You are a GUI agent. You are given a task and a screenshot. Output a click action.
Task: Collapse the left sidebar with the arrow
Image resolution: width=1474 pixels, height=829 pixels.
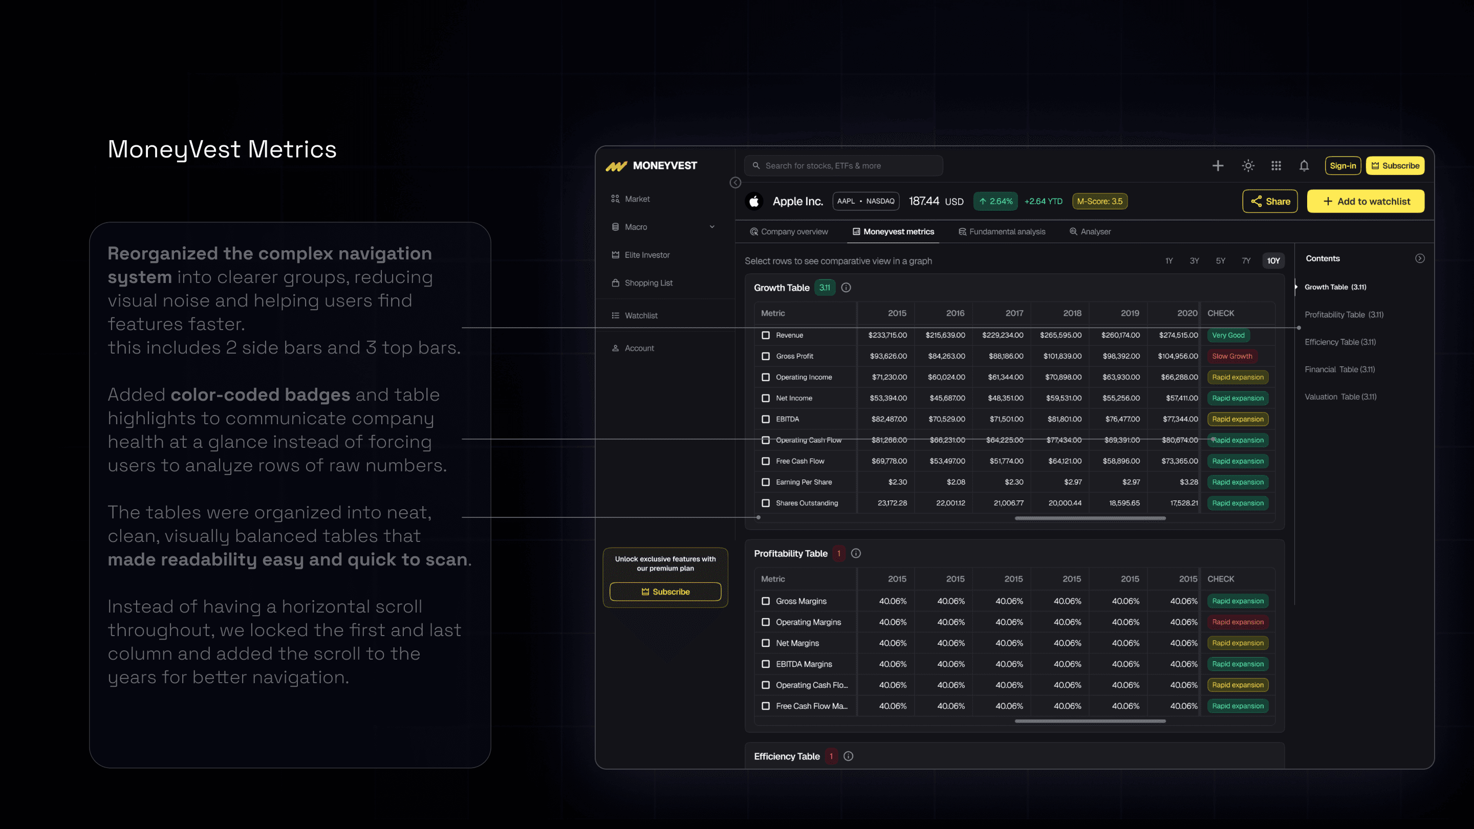735,183
